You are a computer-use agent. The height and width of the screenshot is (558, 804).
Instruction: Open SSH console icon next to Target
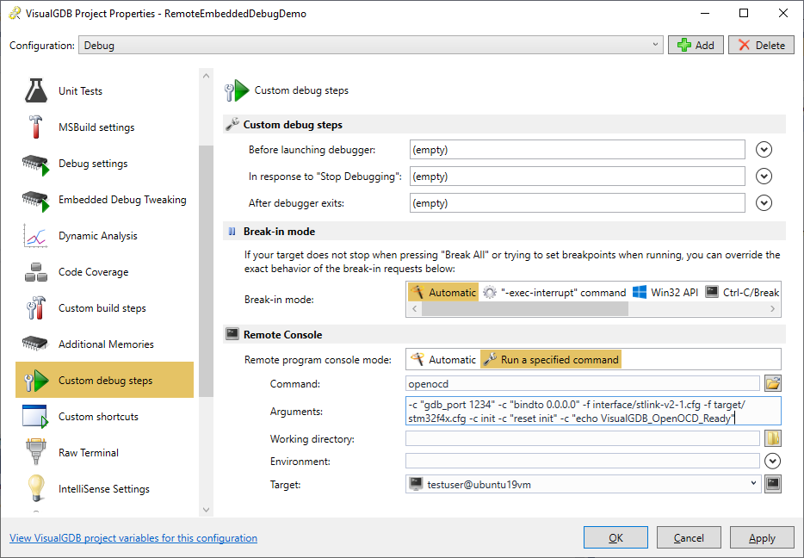pyautogui.click(x=773, y=484)
